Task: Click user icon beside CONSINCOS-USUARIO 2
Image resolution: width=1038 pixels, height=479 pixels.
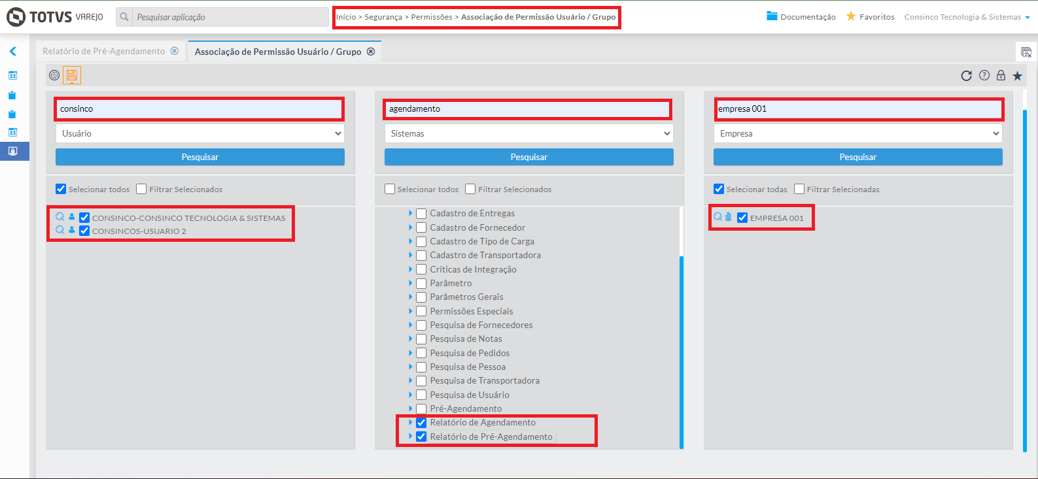Action: pos(72,230)
